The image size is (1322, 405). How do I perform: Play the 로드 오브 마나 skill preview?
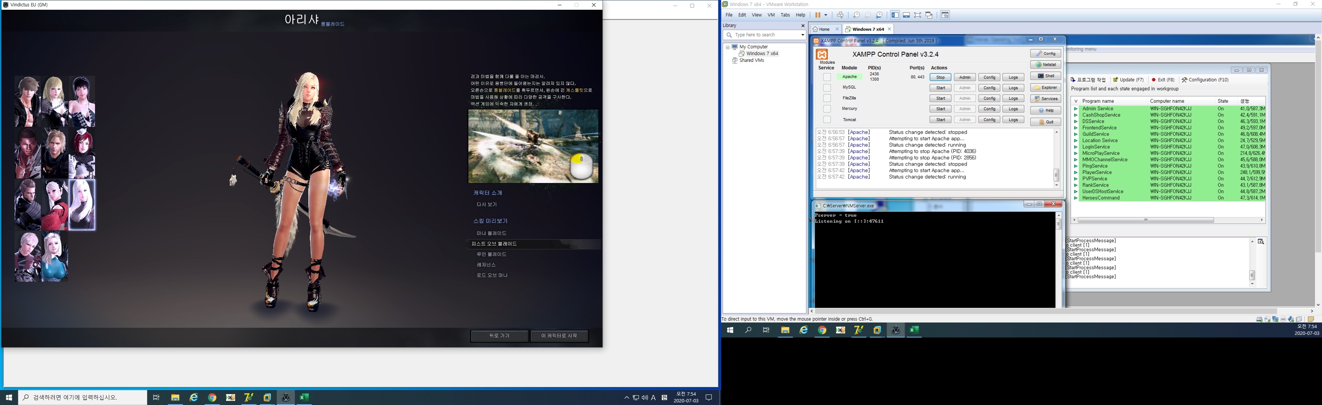tap(492, 275)
